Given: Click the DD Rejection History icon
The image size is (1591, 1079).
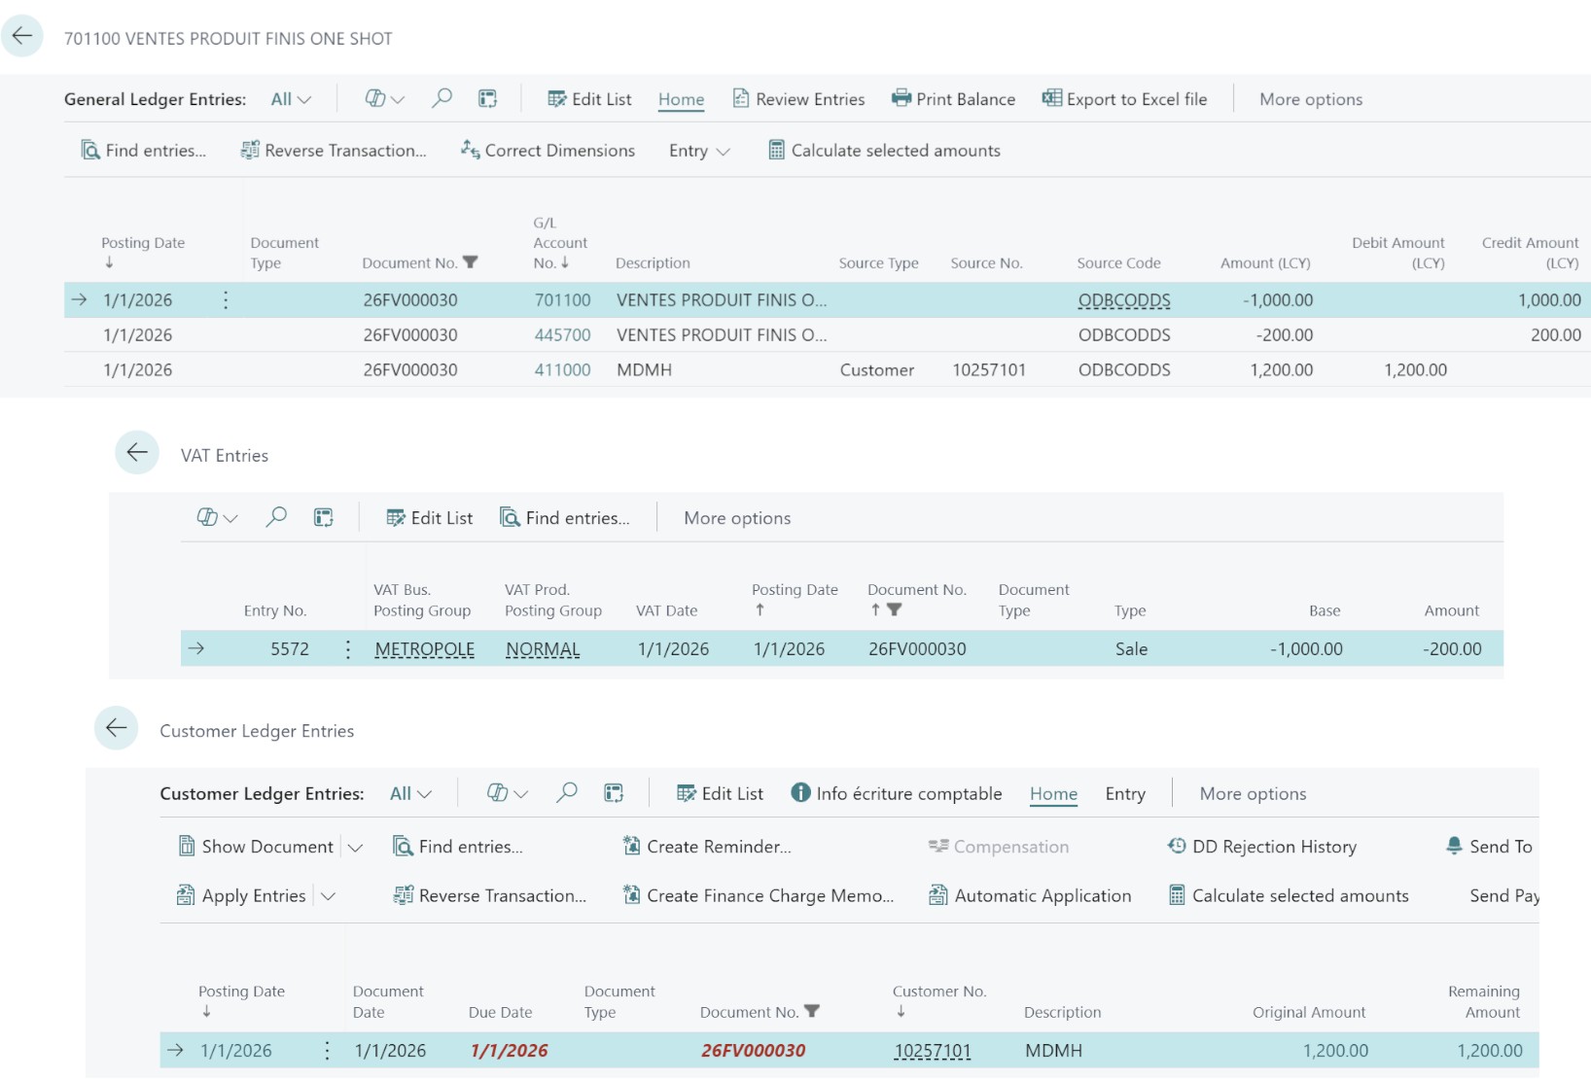Looking at the screenshot, I should 1177,846.
